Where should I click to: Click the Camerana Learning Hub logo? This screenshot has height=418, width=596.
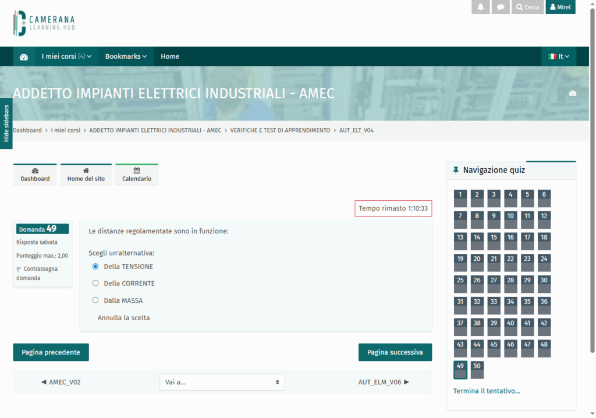coord(44,23)
